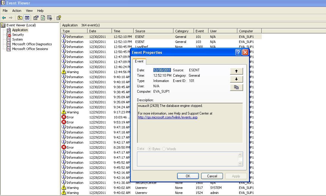
Task: Sort by the Computer column header
Action: coord(249,31)
